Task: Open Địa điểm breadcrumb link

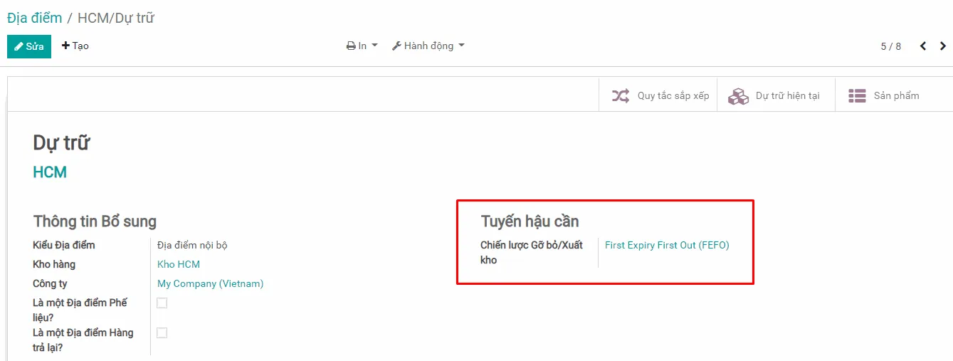Action: 34,18
